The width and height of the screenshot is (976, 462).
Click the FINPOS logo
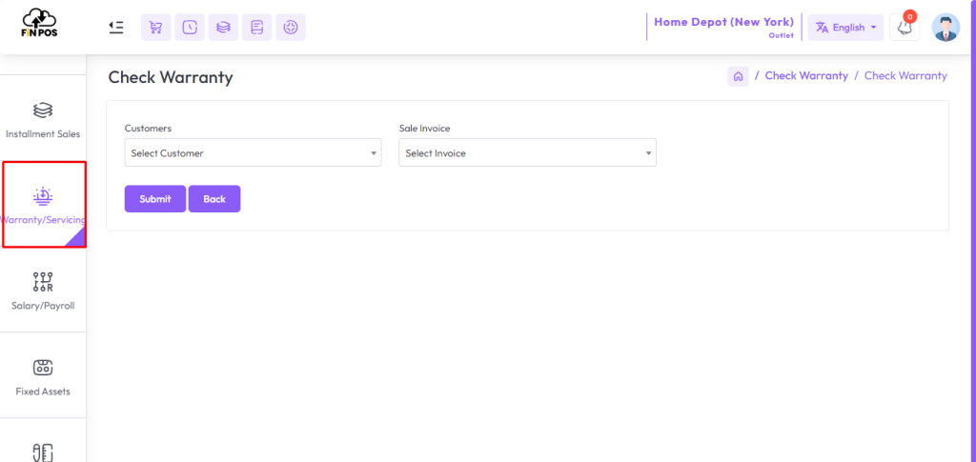[38, 23]
